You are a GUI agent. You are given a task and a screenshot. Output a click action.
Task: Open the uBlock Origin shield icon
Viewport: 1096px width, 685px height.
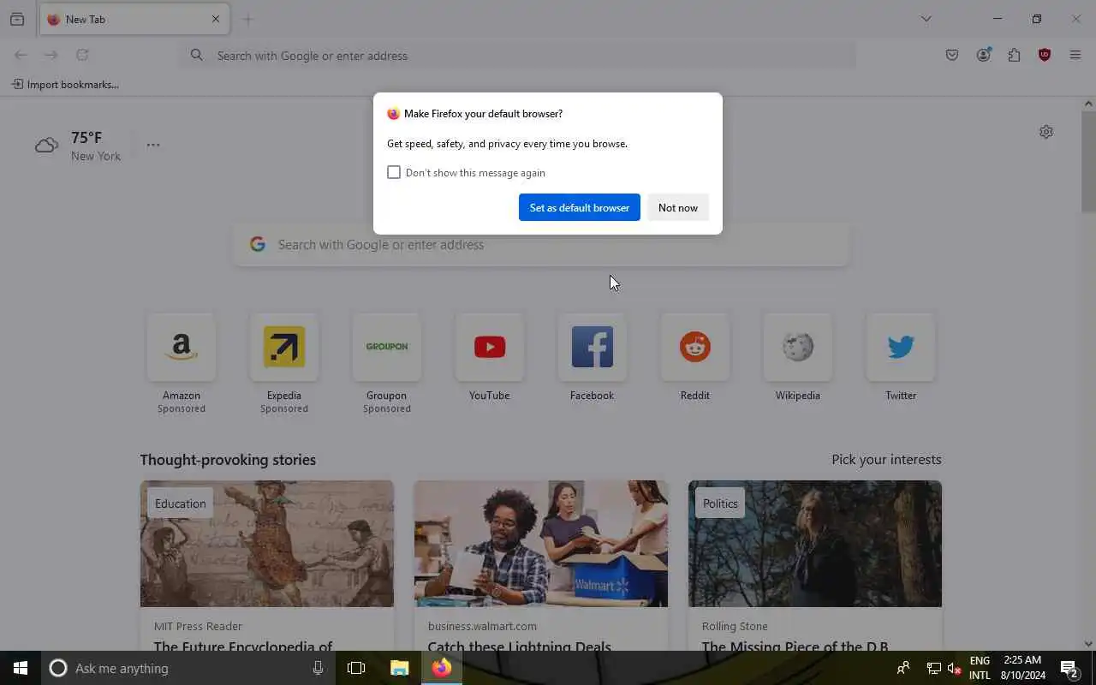coord(1045,55)
